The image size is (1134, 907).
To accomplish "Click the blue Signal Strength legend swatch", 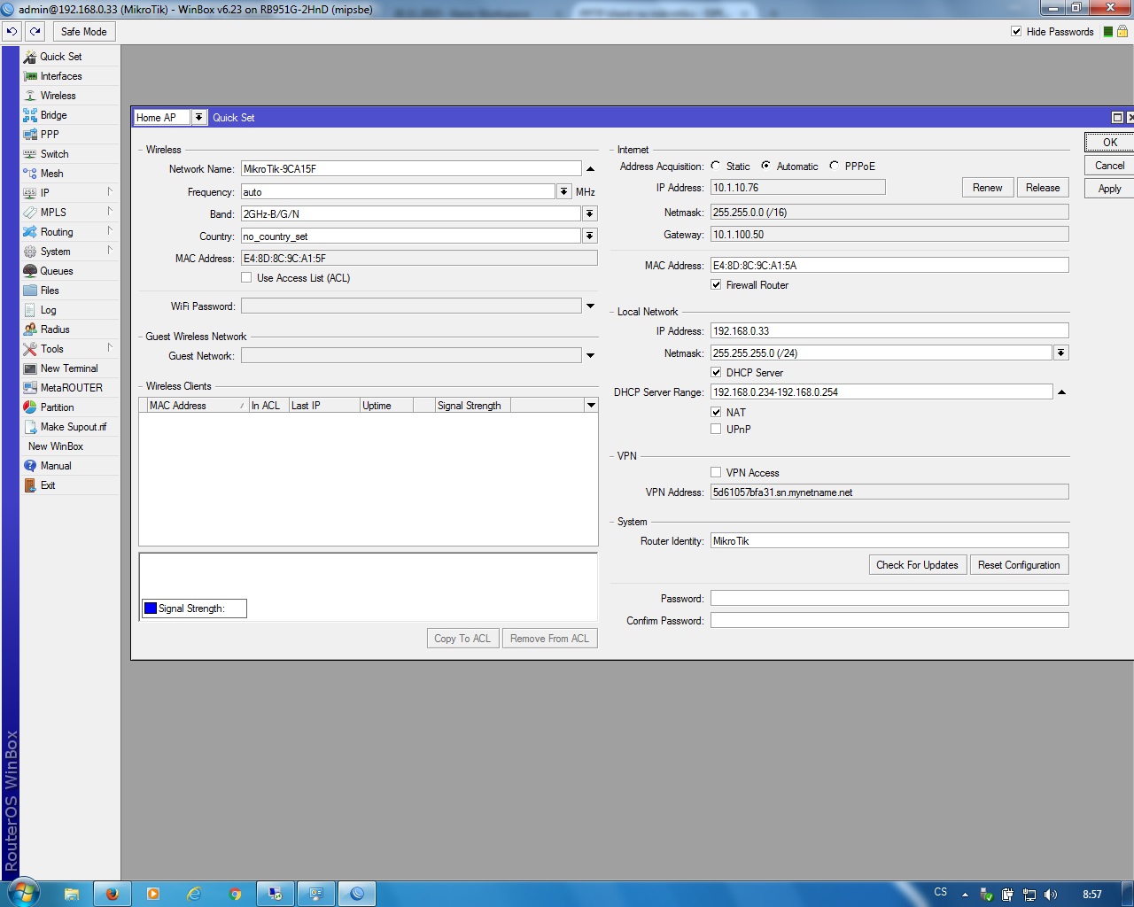I will (x=151, y=609).
